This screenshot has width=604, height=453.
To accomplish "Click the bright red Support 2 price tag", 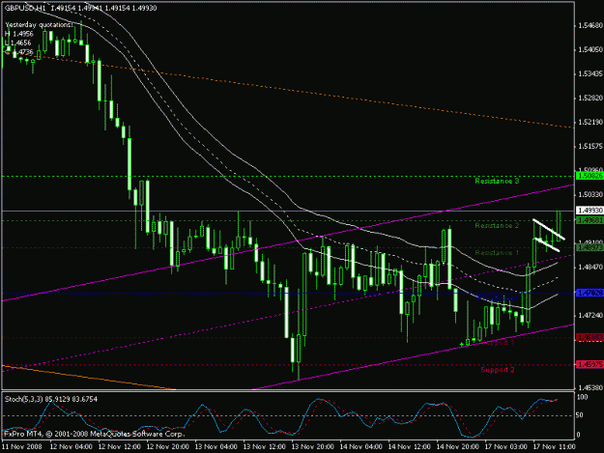I will (590, 364).
